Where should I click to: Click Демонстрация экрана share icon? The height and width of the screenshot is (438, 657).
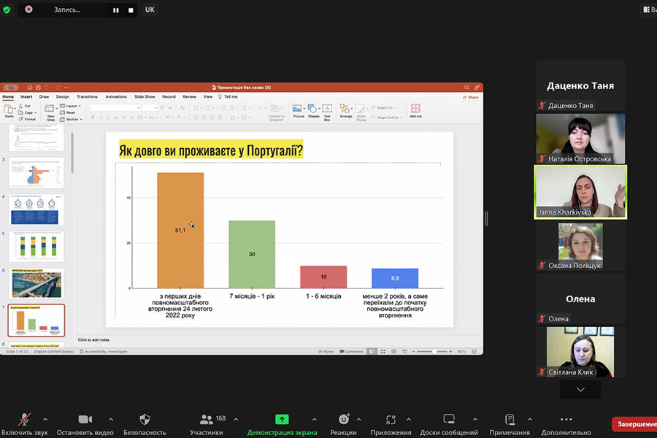pyautogui.click(x=282, y=420)
